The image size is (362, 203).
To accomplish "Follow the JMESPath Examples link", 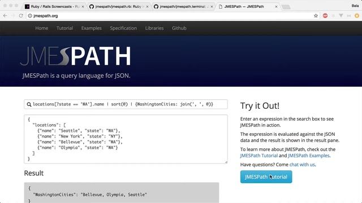I will 309,156.
